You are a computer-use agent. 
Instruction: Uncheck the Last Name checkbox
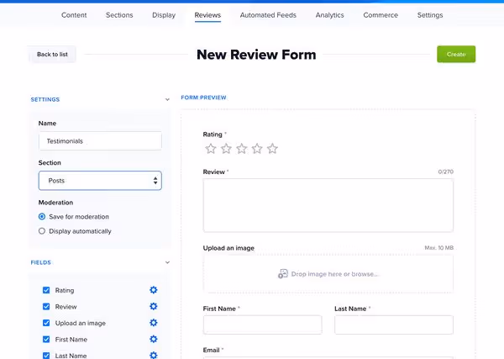point(46,356)
